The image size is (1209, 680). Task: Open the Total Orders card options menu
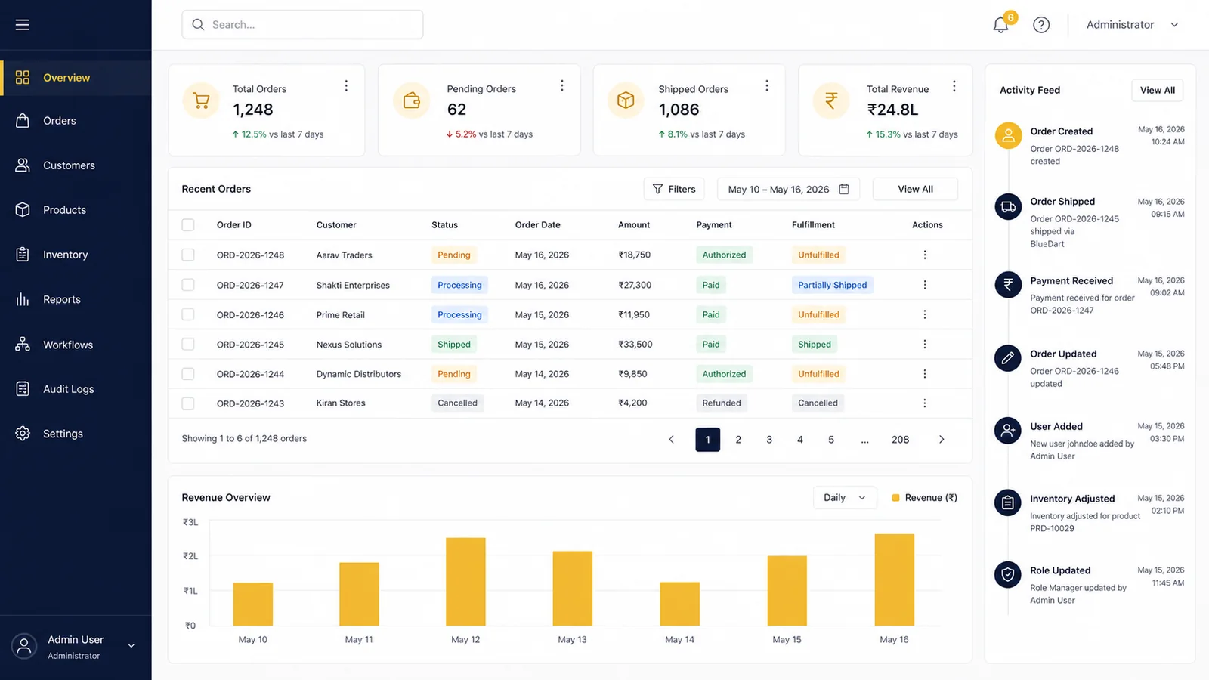point(346,86)
